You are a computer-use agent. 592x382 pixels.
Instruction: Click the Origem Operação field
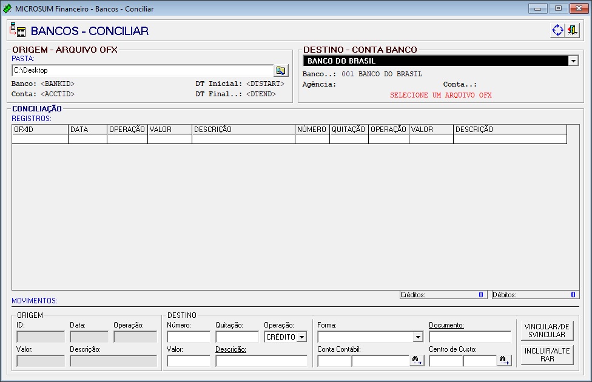pos(135,337)
